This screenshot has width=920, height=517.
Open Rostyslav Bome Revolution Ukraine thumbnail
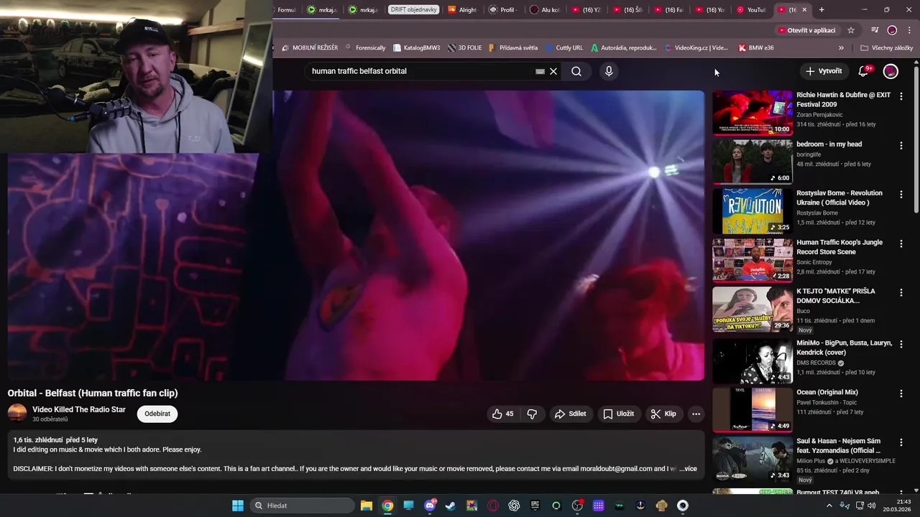[x=753, y=210]
